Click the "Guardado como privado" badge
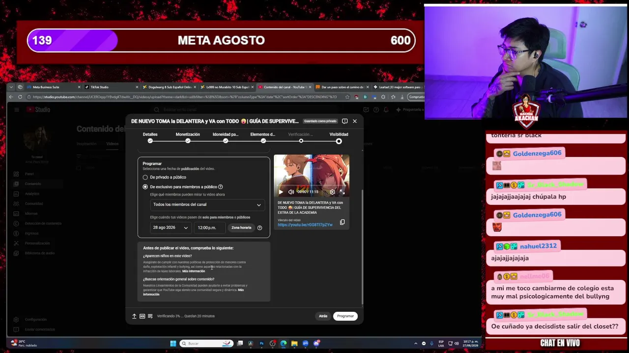The height and width of the screenshot is (353, 629). point(320,121)
